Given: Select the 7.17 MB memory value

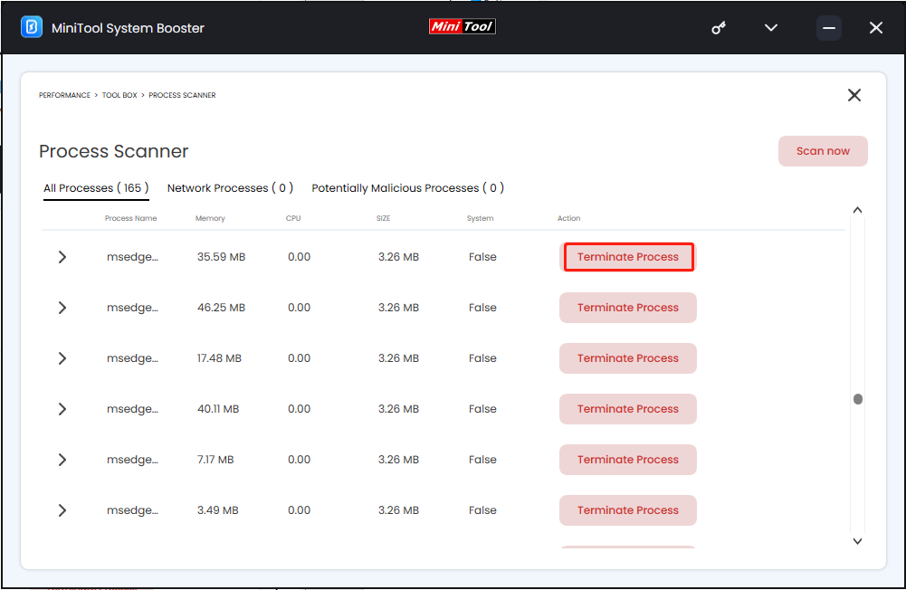Looking at the screenshot, I should [215, 460].
